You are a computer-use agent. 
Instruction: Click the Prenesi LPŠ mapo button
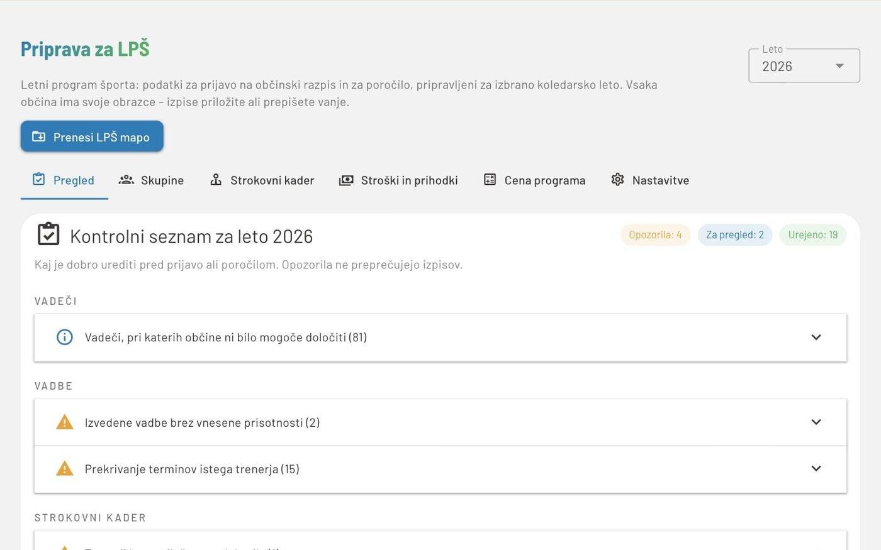point(92,136)
